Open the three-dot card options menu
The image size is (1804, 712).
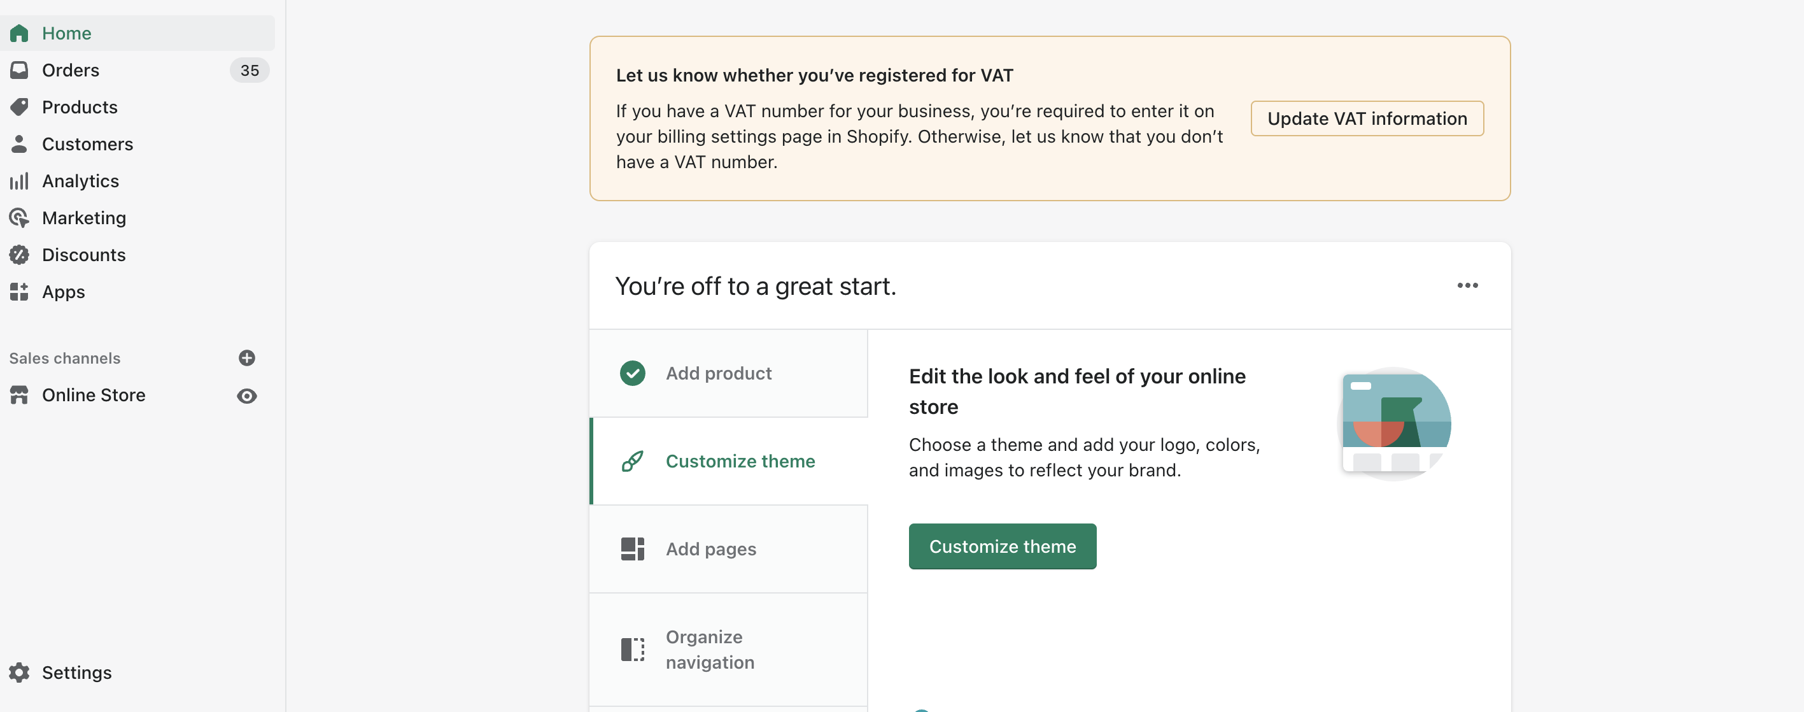(x=1467, y=286)
